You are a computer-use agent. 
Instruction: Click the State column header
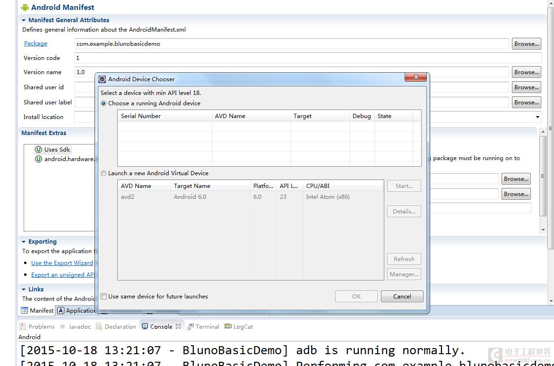click(x=394, y=116)
